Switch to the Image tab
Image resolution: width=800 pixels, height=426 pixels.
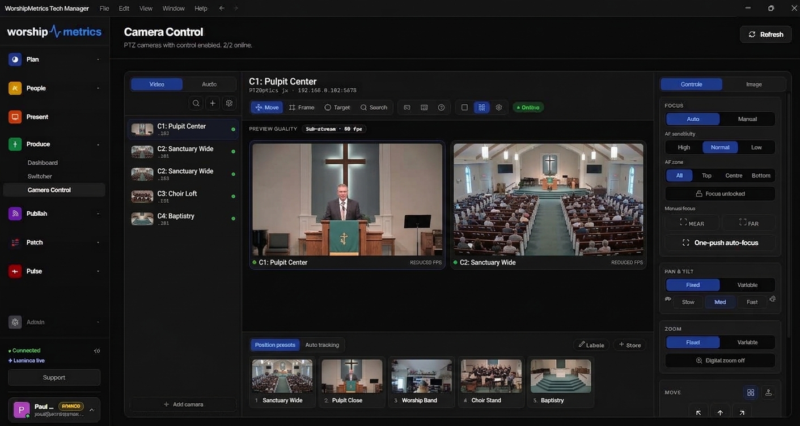(x=754, y=84)
